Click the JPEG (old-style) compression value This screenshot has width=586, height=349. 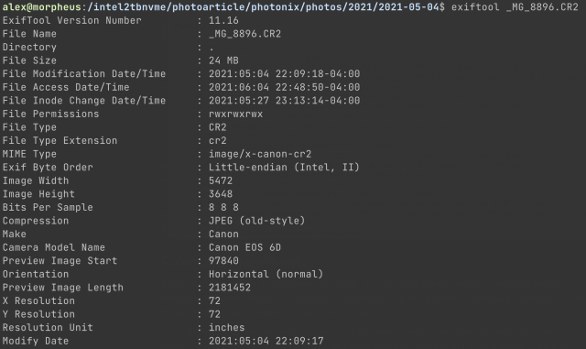click(x=256, y=221)
